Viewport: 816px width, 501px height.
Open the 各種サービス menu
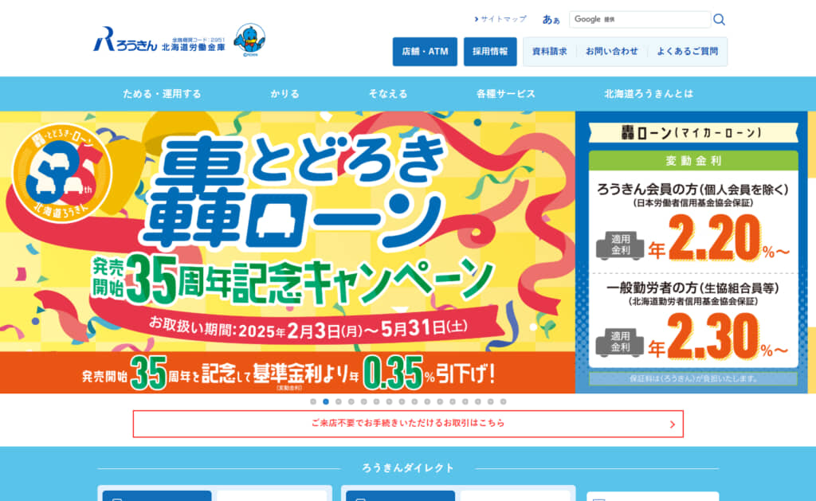click(505, 94)
